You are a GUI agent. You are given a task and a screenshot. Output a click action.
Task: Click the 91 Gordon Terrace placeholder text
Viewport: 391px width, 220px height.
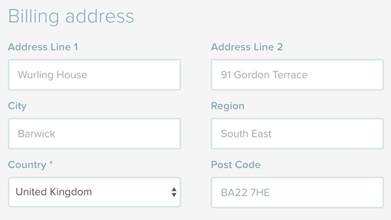[x=265, y=75]
